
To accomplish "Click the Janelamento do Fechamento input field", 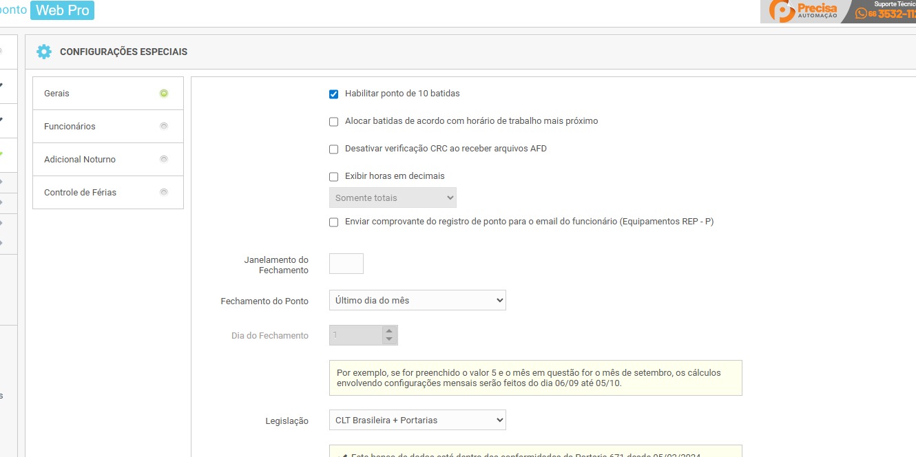I will (x=346, y=264).
